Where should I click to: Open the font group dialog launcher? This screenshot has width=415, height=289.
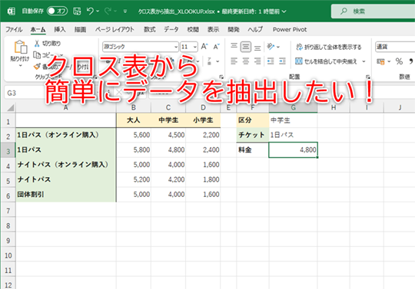click(x=221, y=77)
